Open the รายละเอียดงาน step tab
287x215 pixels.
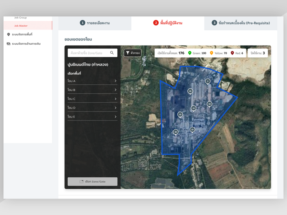(95, 23)
